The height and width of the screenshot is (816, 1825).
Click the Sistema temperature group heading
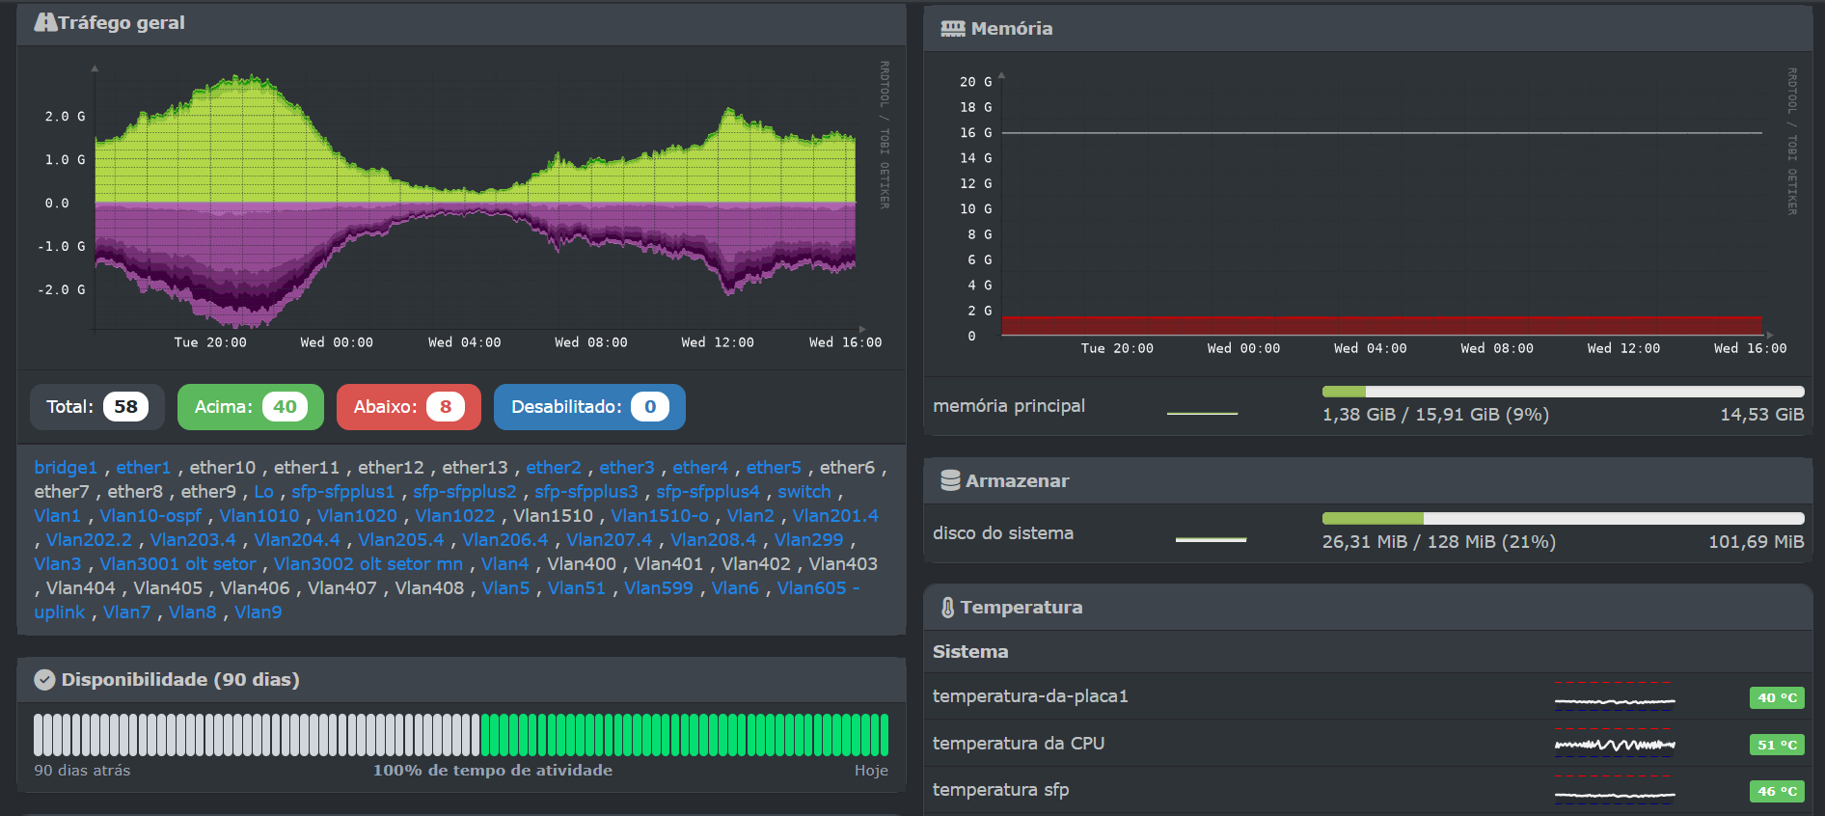click(970, 652)
